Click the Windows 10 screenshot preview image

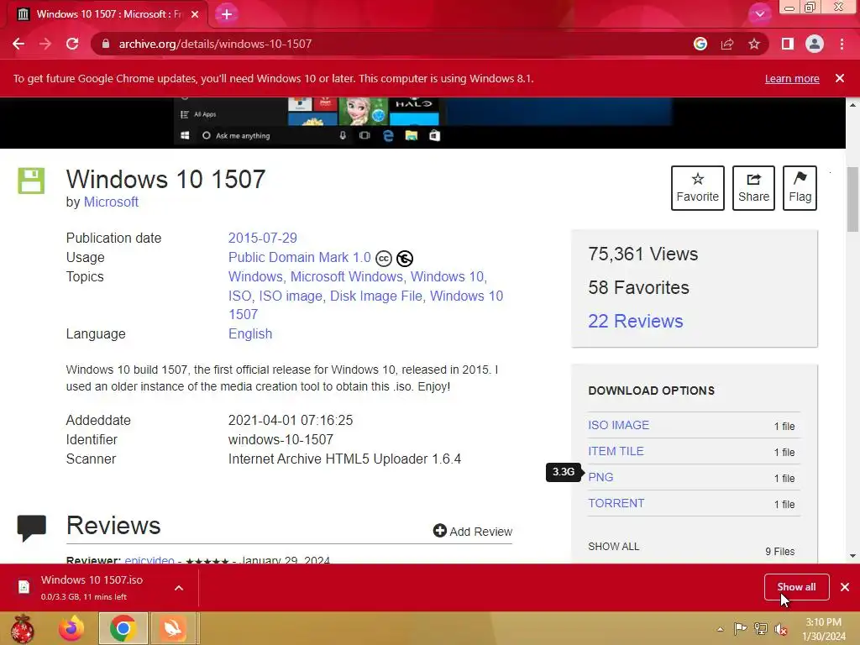click(422, 123)
